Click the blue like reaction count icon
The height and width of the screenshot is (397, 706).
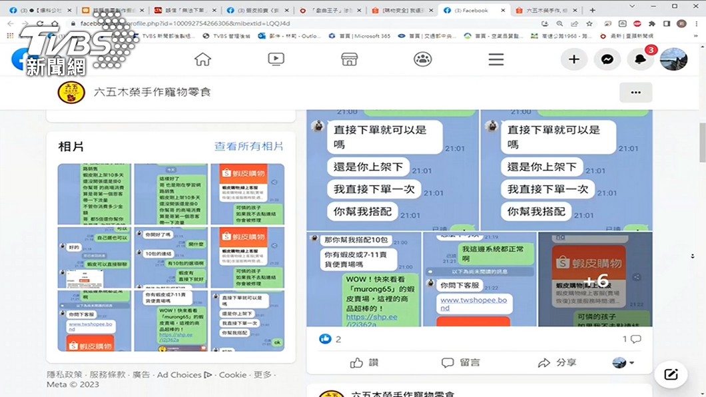[325, 339]
